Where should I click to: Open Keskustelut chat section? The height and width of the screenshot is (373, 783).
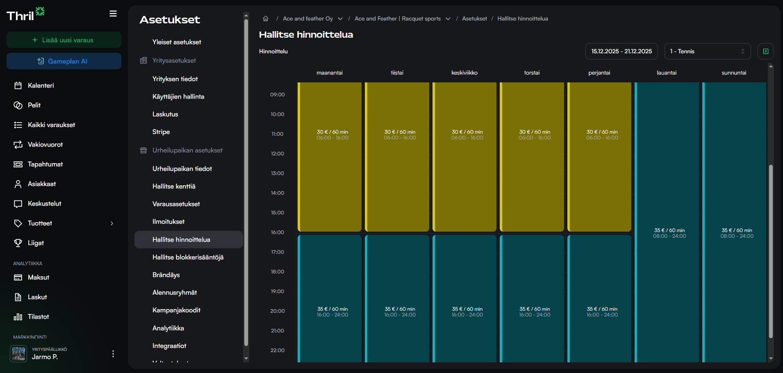[x=44, y=204]
